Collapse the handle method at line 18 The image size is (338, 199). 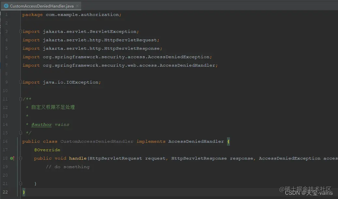20,158
